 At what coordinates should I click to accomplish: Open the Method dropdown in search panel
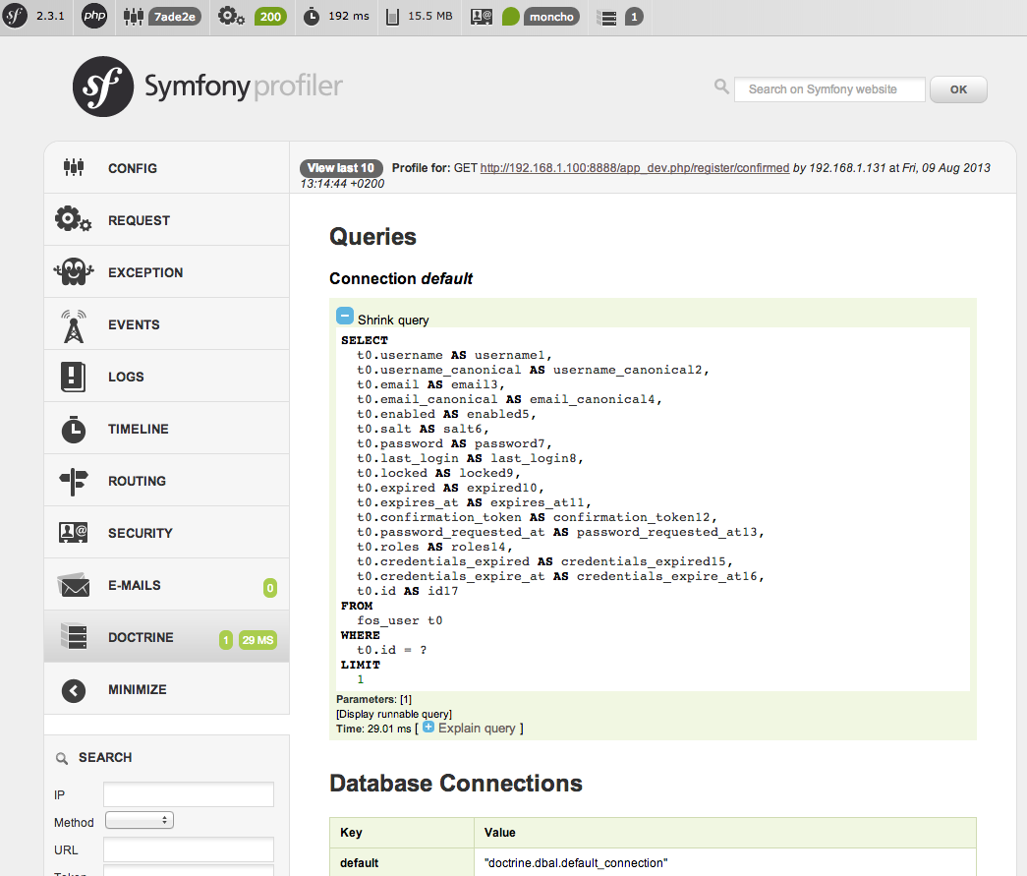139,820
